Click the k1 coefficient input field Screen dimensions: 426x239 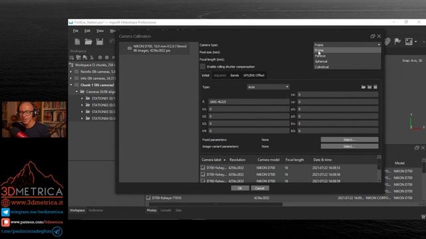[x=248, y=109]
